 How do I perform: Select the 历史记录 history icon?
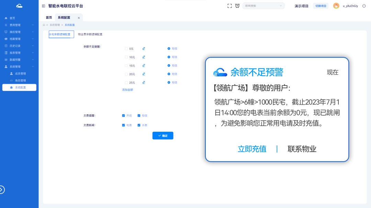pyautogui.click(x=5, y=45)
